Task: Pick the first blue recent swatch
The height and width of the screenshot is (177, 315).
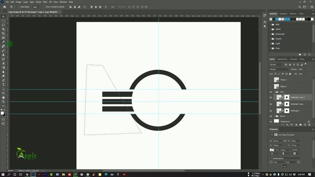Action: [277, 19]
